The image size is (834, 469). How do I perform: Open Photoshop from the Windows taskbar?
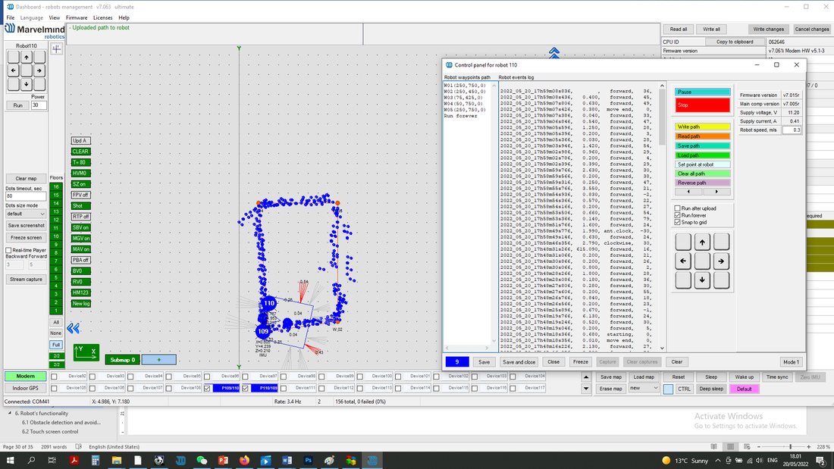[x=308, y=461]
